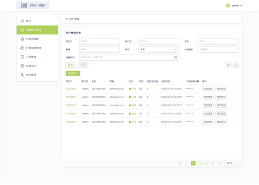259x185 pixels.
Task: Click the refresh icon button above table
Action: coord(236,65)
